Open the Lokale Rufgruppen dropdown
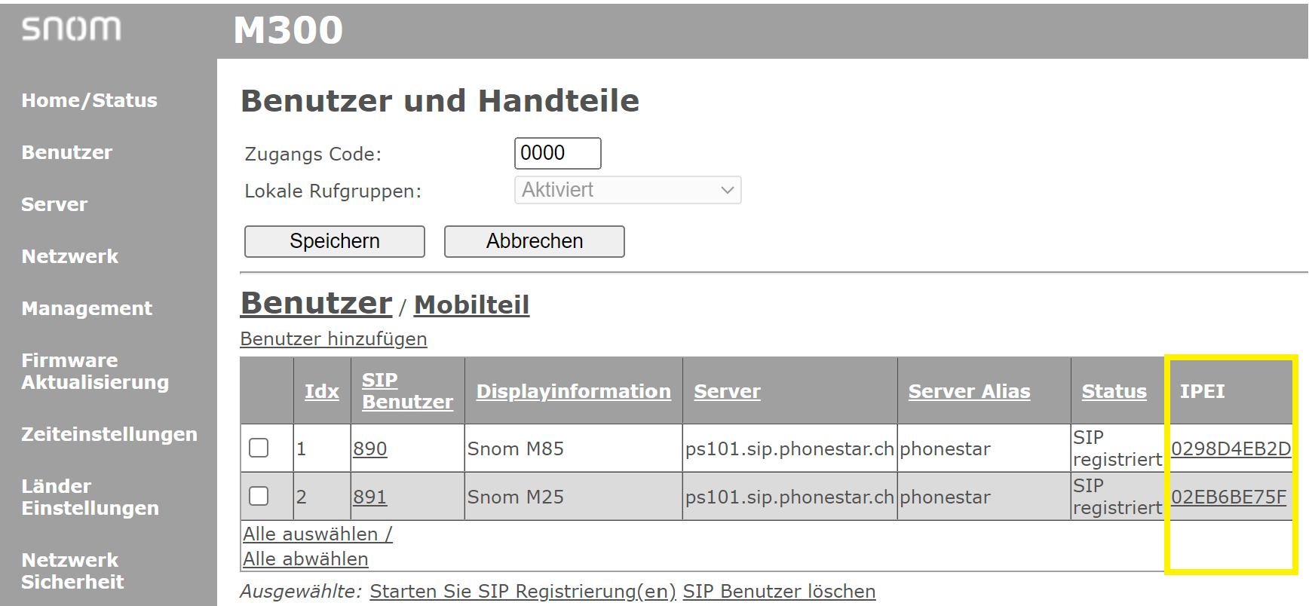 point(627,190)
